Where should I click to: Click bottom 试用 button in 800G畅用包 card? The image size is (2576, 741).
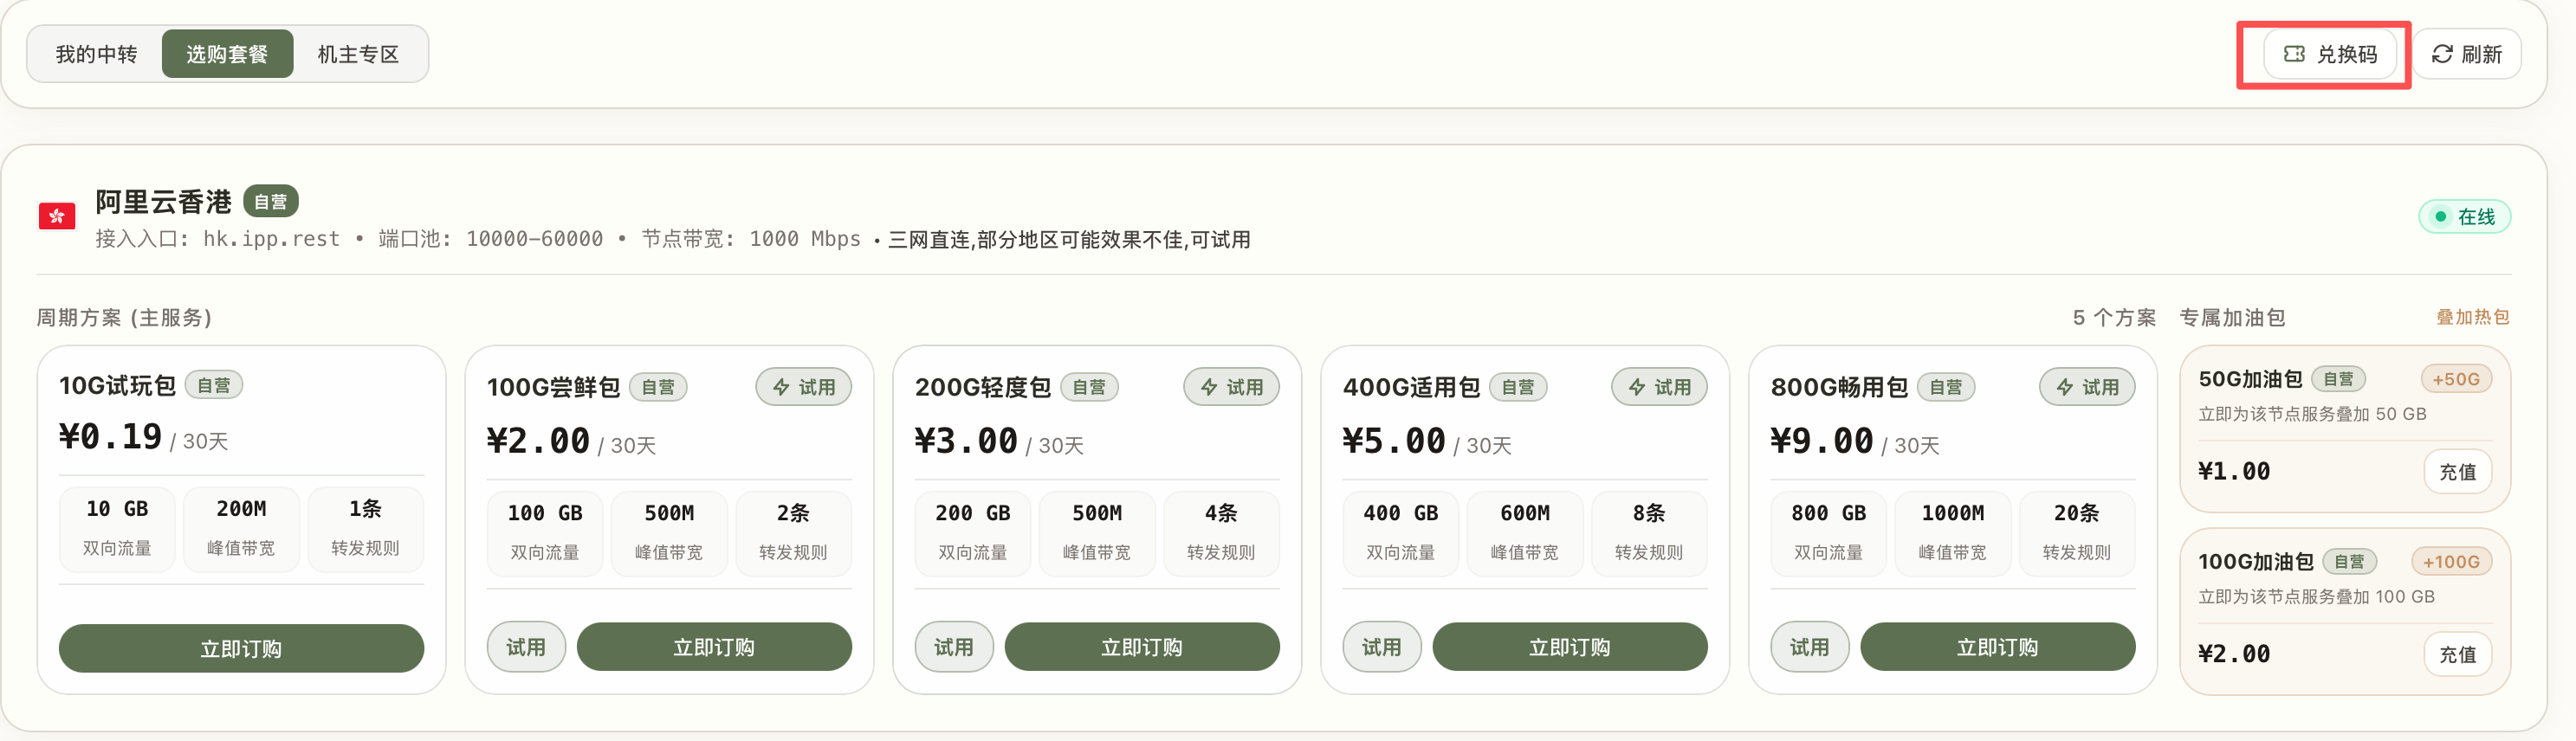[1810, 647]
